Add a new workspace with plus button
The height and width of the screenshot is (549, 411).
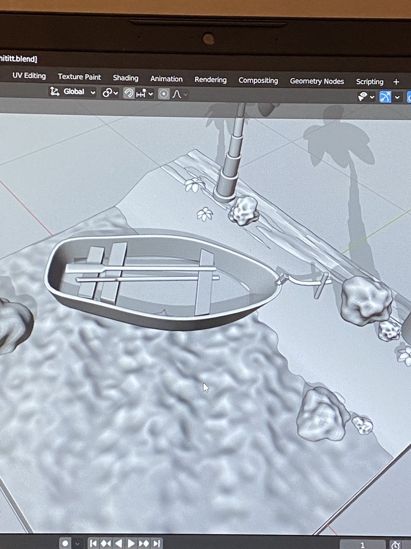click(396, 82)
